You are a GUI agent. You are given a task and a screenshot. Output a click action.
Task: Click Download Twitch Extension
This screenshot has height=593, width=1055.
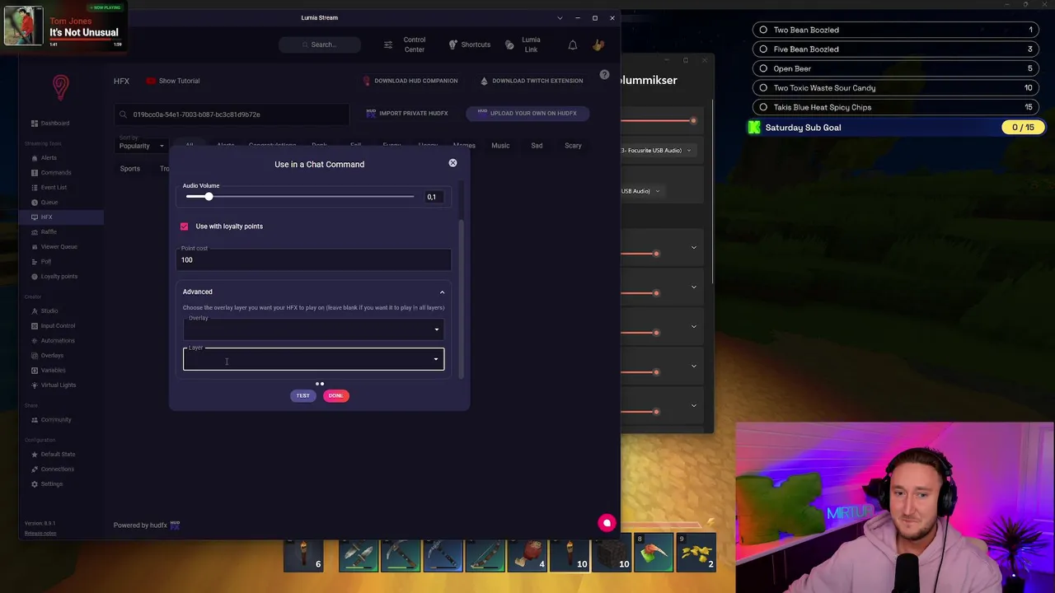[x=532, y=81]
